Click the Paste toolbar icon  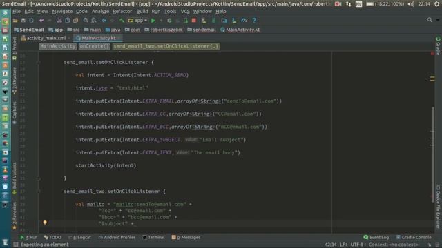[x=75, y=21]
